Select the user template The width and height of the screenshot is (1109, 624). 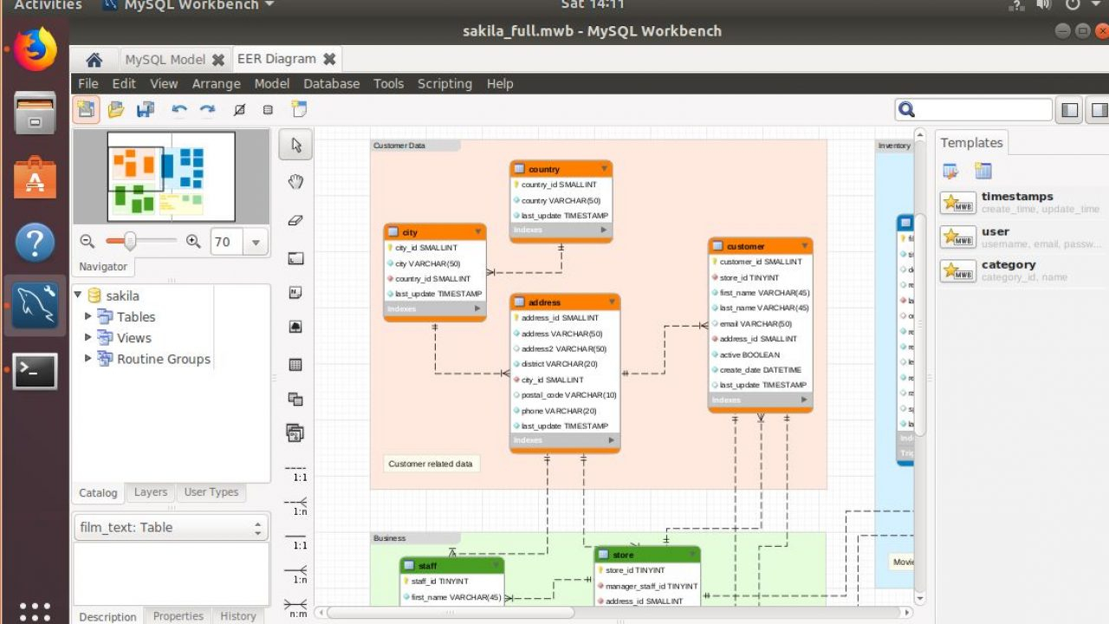[1021, 237]
